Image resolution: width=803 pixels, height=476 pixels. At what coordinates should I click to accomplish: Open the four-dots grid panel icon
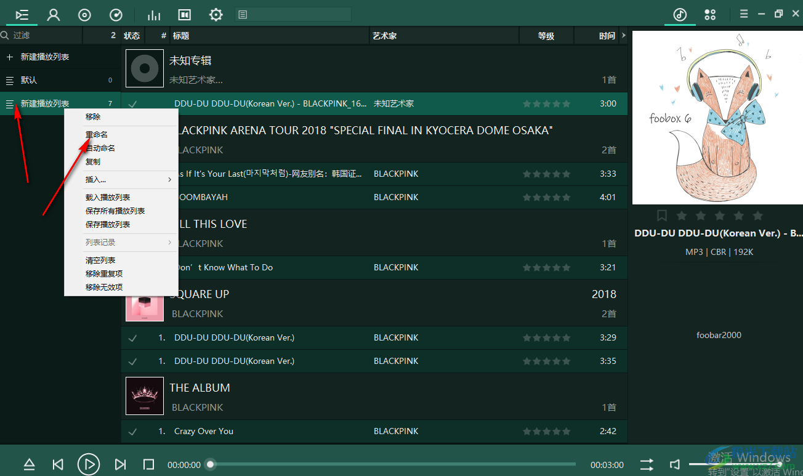point(710,15)
